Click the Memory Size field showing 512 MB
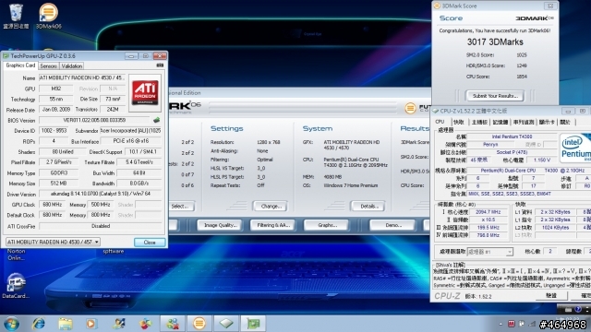591x332 pixels. (x=58, y=184)
